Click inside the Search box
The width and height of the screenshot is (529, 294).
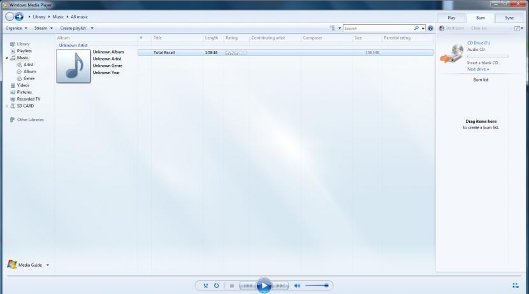(x=378, y=28)
